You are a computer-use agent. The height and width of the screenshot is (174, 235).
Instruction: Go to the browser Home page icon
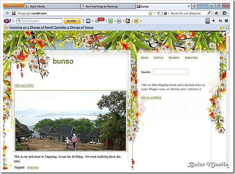(x=216, y=13)
